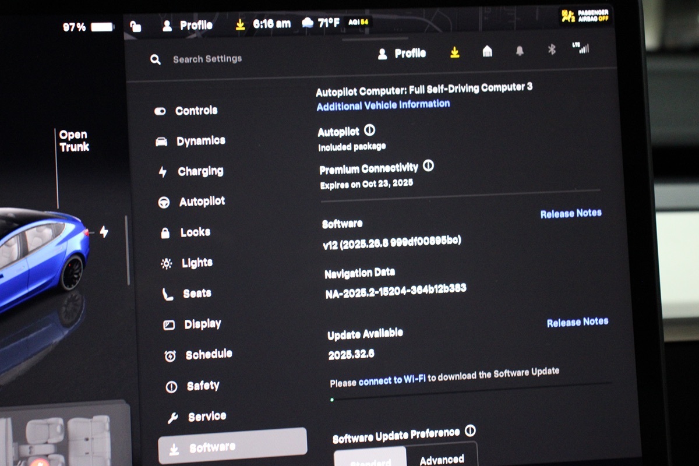Screen dimensions: 699x466
Task: Show Premium Connectivity info icon
Action: point(428,166)
